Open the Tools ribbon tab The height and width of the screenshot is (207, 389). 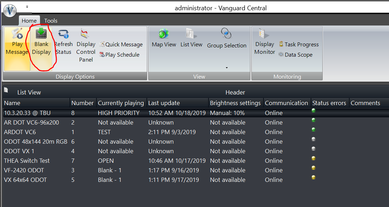pyautogui.click(x=51, y=21)
